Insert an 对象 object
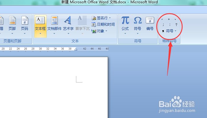 point(99,31)
